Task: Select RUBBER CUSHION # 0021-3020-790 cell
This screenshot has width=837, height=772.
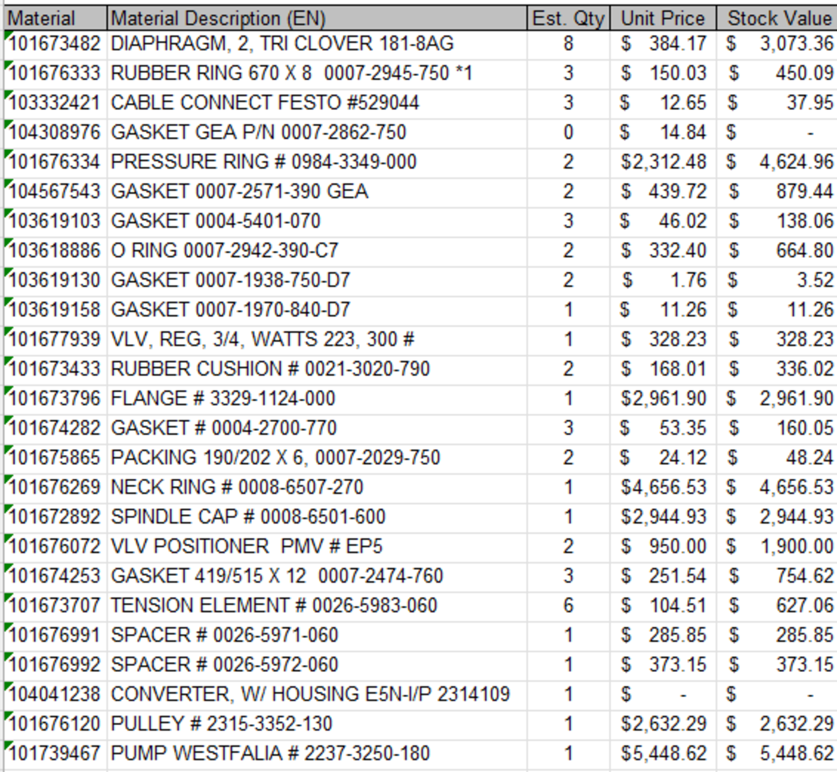Action: 317,371
